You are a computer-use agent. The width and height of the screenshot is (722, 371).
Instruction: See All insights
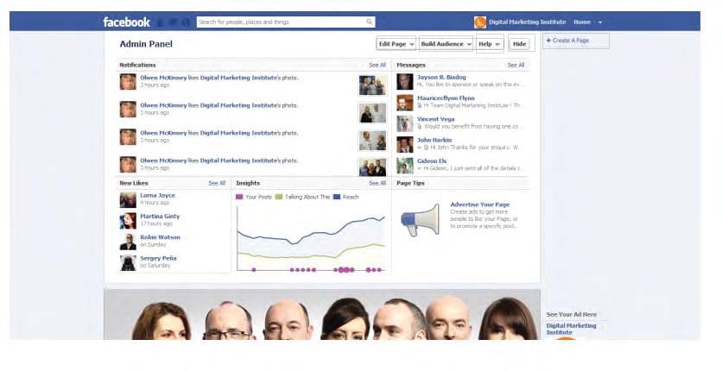(x=377, y=183)
